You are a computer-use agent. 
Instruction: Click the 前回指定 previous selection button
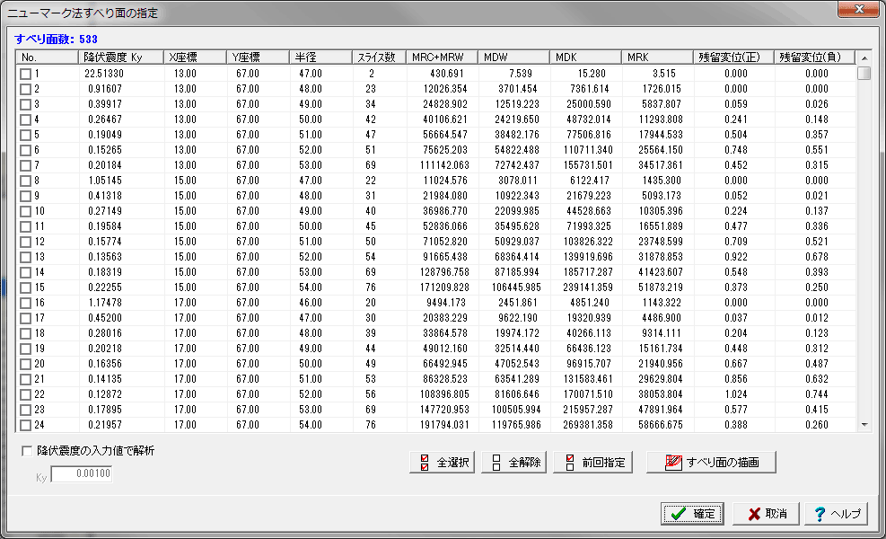point(592,462)
